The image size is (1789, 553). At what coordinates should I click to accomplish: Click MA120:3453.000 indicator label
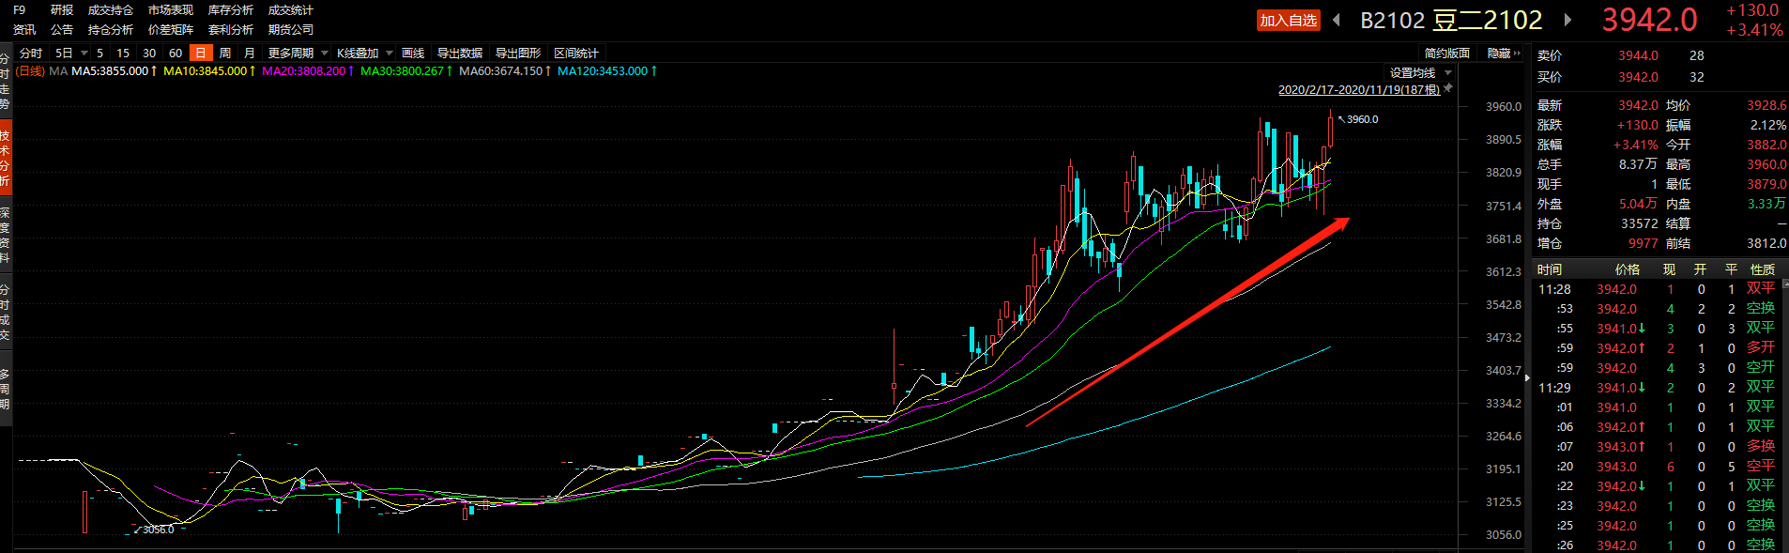(x=607, y=71)
